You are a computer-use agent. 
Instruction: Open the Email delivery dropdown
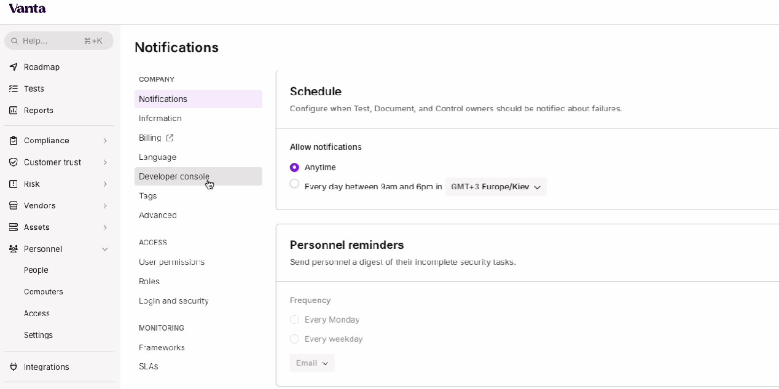coord(312,363)
